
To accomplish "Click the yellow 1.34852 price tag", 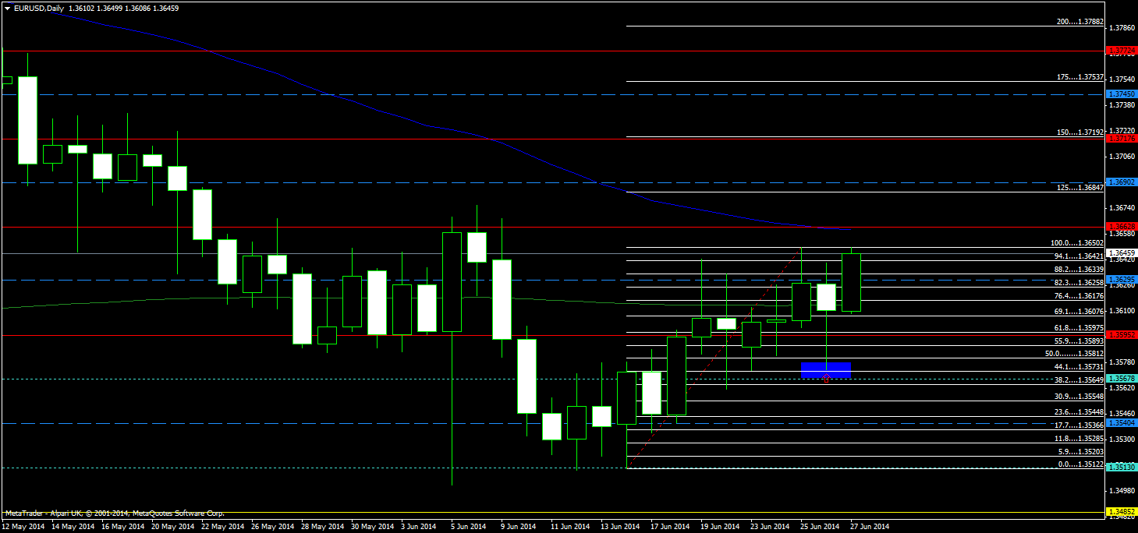I will pyautogui.click(x=1122, y=512).
